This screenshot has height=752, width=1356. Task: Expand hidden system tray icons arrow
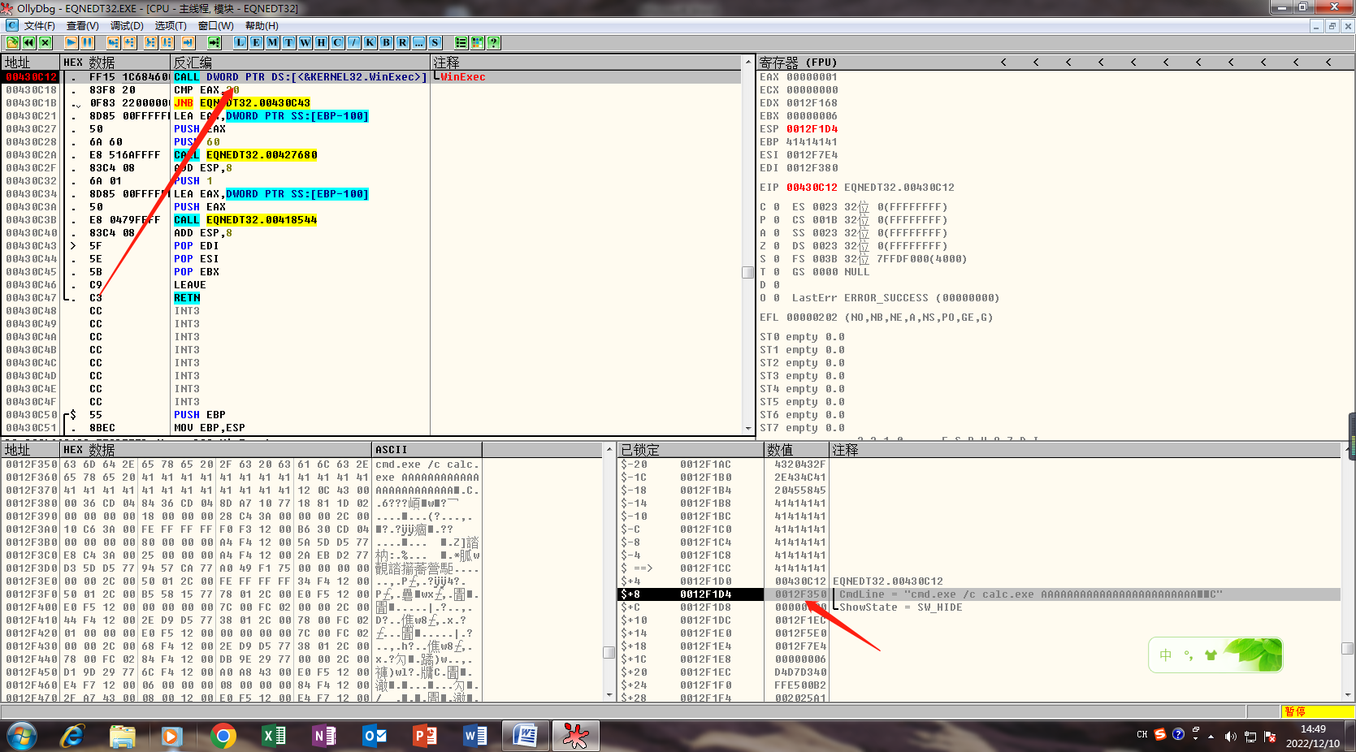click(x=1211, y=736)
